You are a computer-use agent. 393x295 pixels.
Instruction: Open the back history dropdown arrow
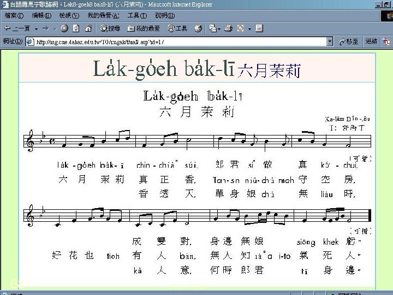click(36, 29)
